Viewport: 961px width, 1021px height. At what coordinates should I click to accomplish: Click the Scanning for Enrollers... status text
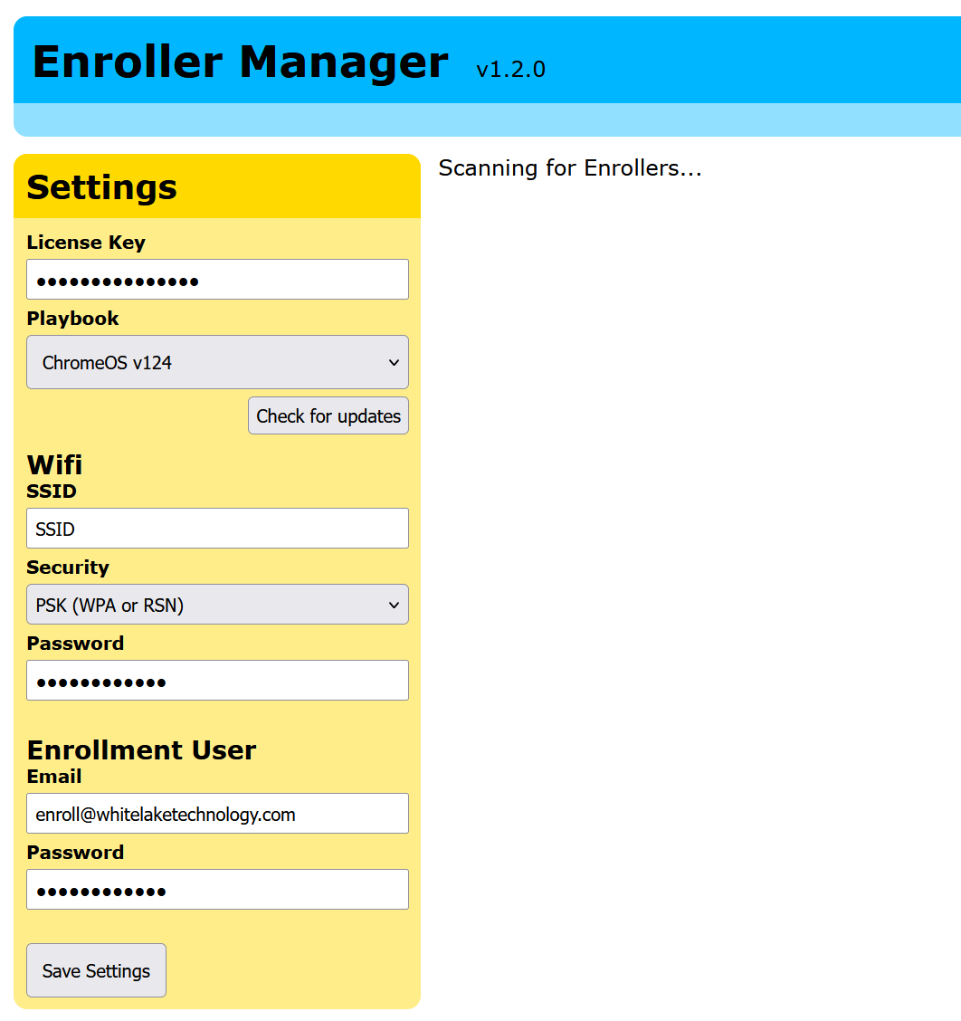click(x=570, y=168)
